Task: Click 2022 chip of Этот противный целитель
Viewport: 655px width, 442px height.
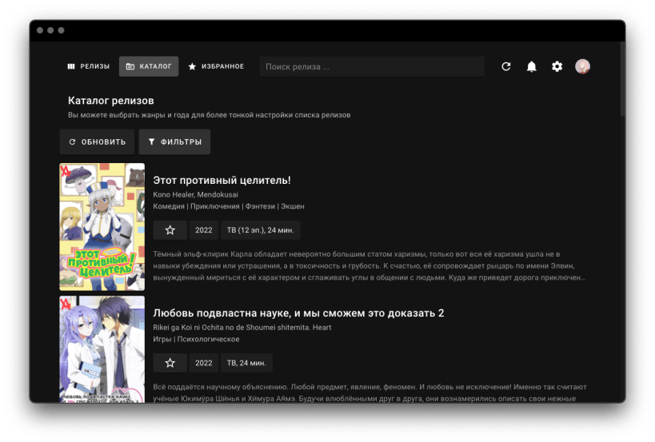Action: 204,230
